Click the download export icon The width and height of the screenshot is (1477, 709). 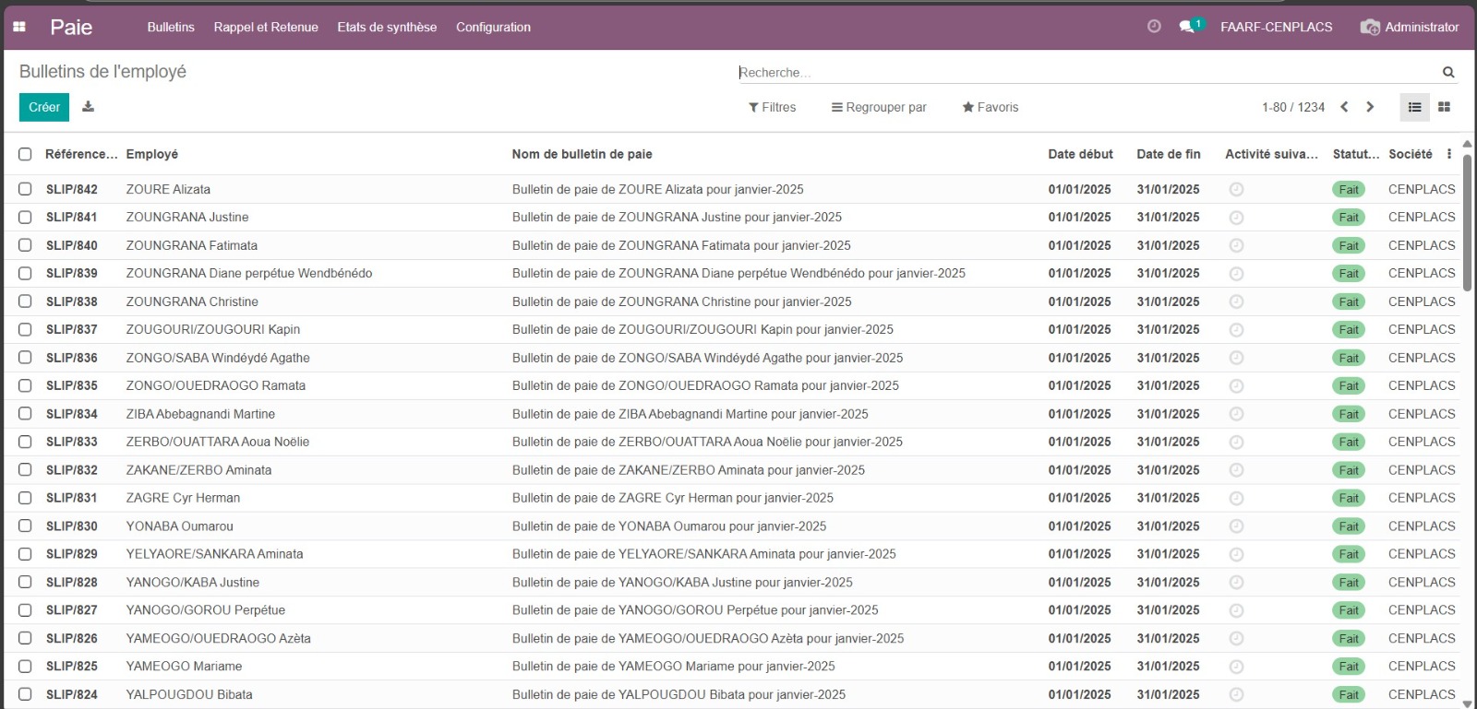(88, 107)
